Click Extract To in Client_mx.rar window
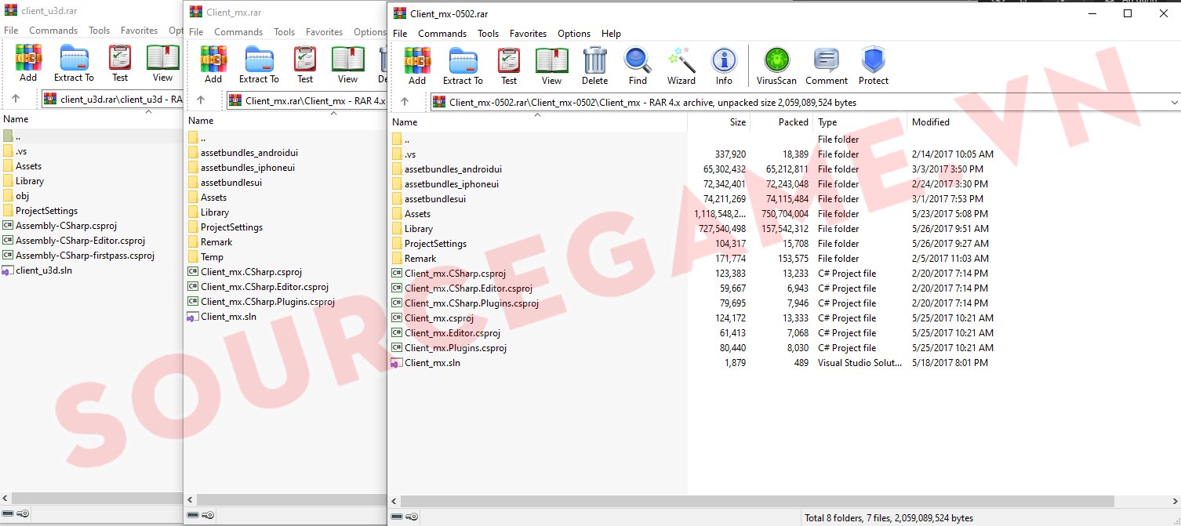 click(259, 64)
